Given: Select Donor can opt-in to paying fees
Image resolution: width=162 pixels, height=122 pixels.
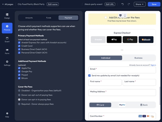Looking at the screenshot, I should click(x=19, y=100).
